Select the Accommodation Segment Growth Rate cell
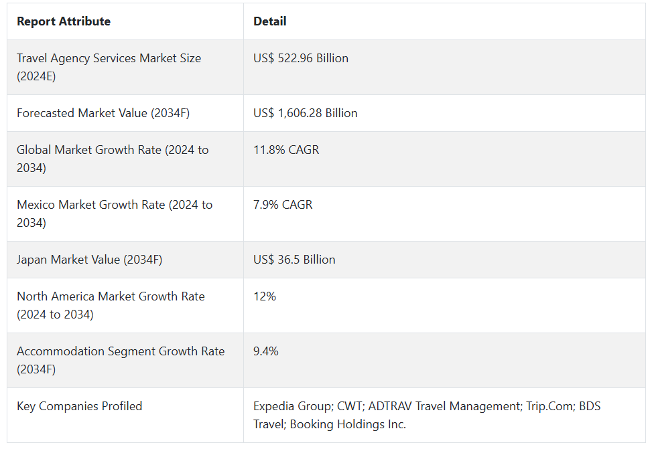Screen dimensions: 650x449 tap(121, 360)
